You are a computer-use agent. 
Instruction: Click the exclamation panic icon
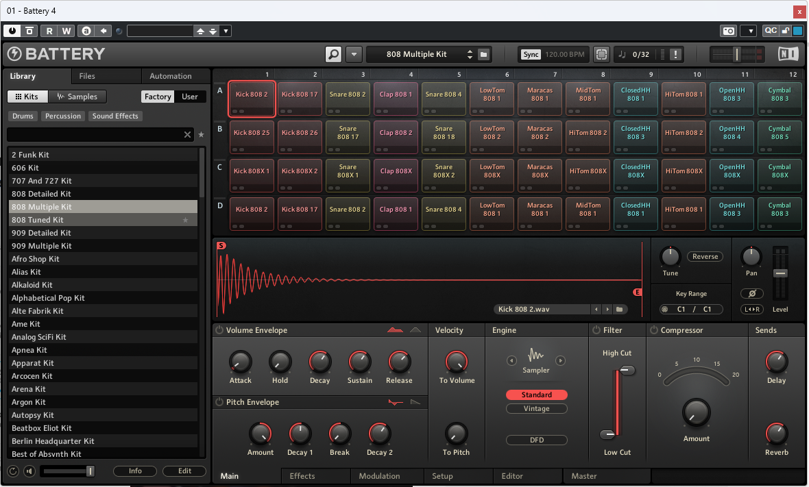(x=675, y=54)
